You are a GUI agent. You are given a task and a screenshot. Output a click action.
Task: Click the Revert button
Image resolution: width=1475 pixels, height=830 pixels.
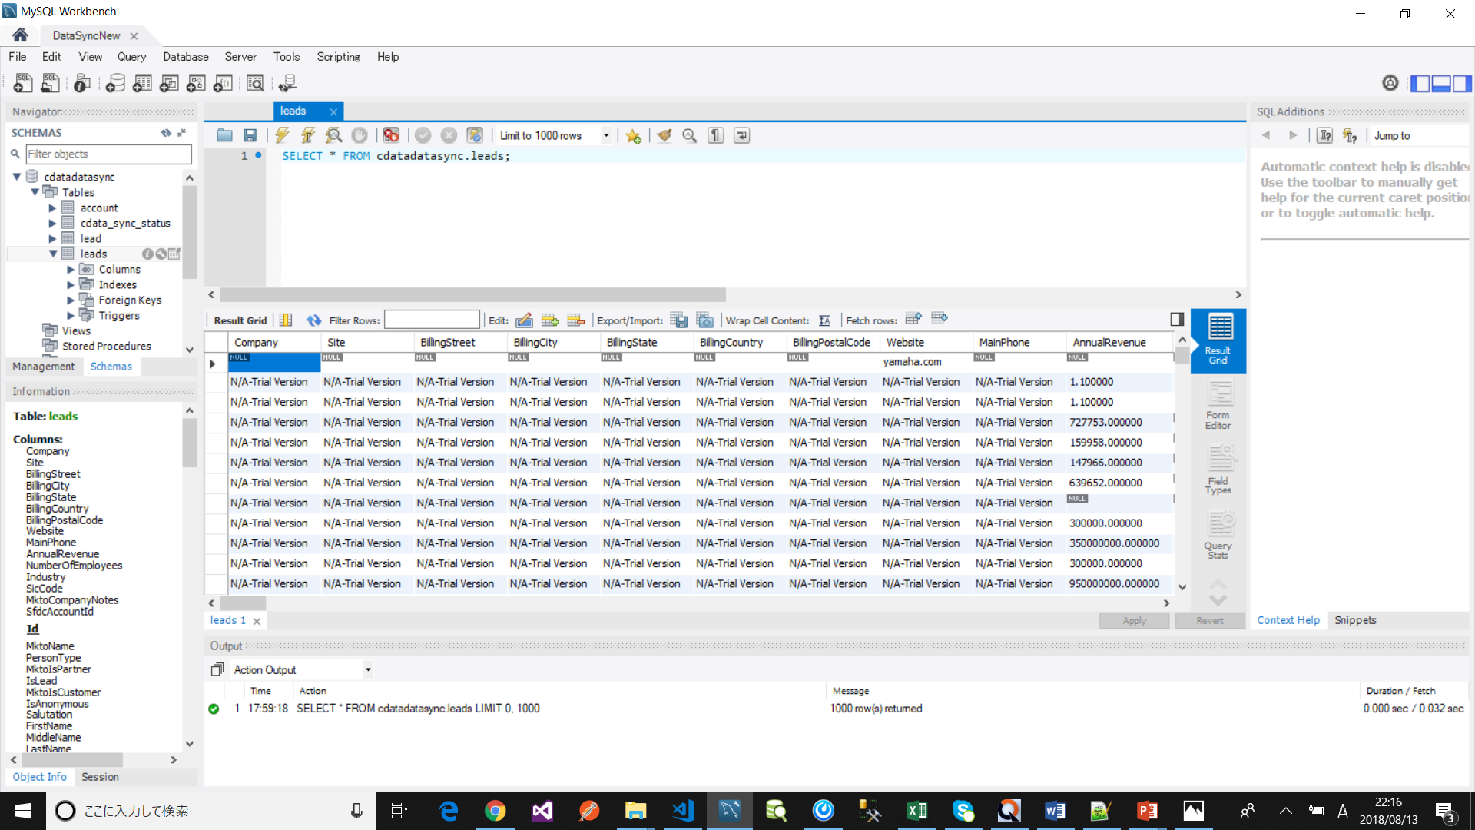pos(1210,620)
